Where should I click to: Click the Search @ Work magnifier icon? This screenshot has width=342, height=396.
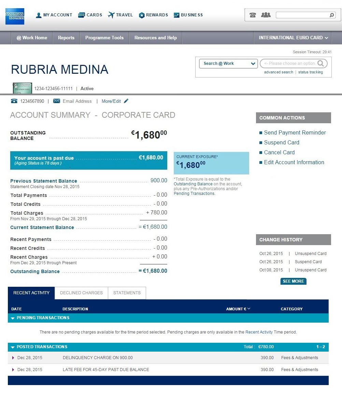coord(320,63)
